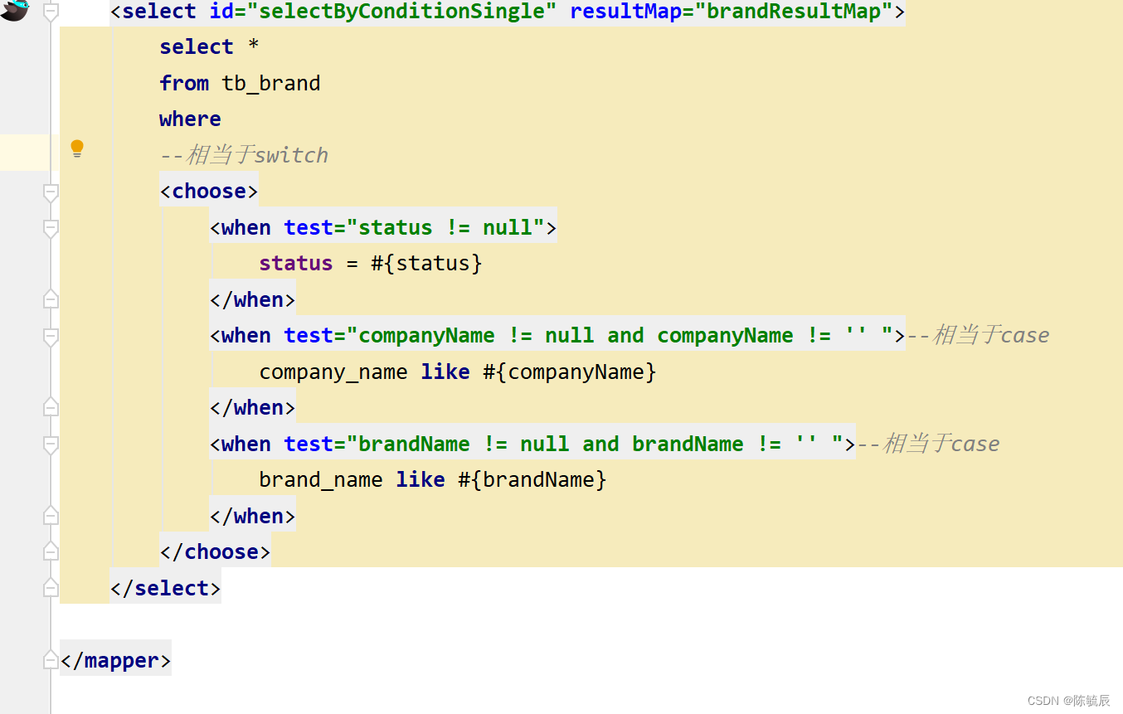Click the "from" keyword
1123x714 pixels.
coord(184,83)
